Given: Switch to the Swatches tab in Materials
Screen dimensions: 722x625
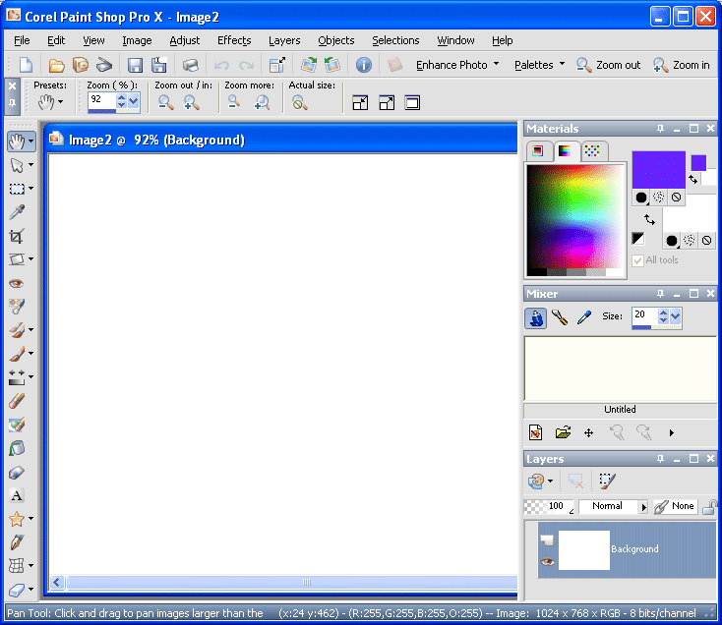Looking at the screenshot, I should 592,151.
